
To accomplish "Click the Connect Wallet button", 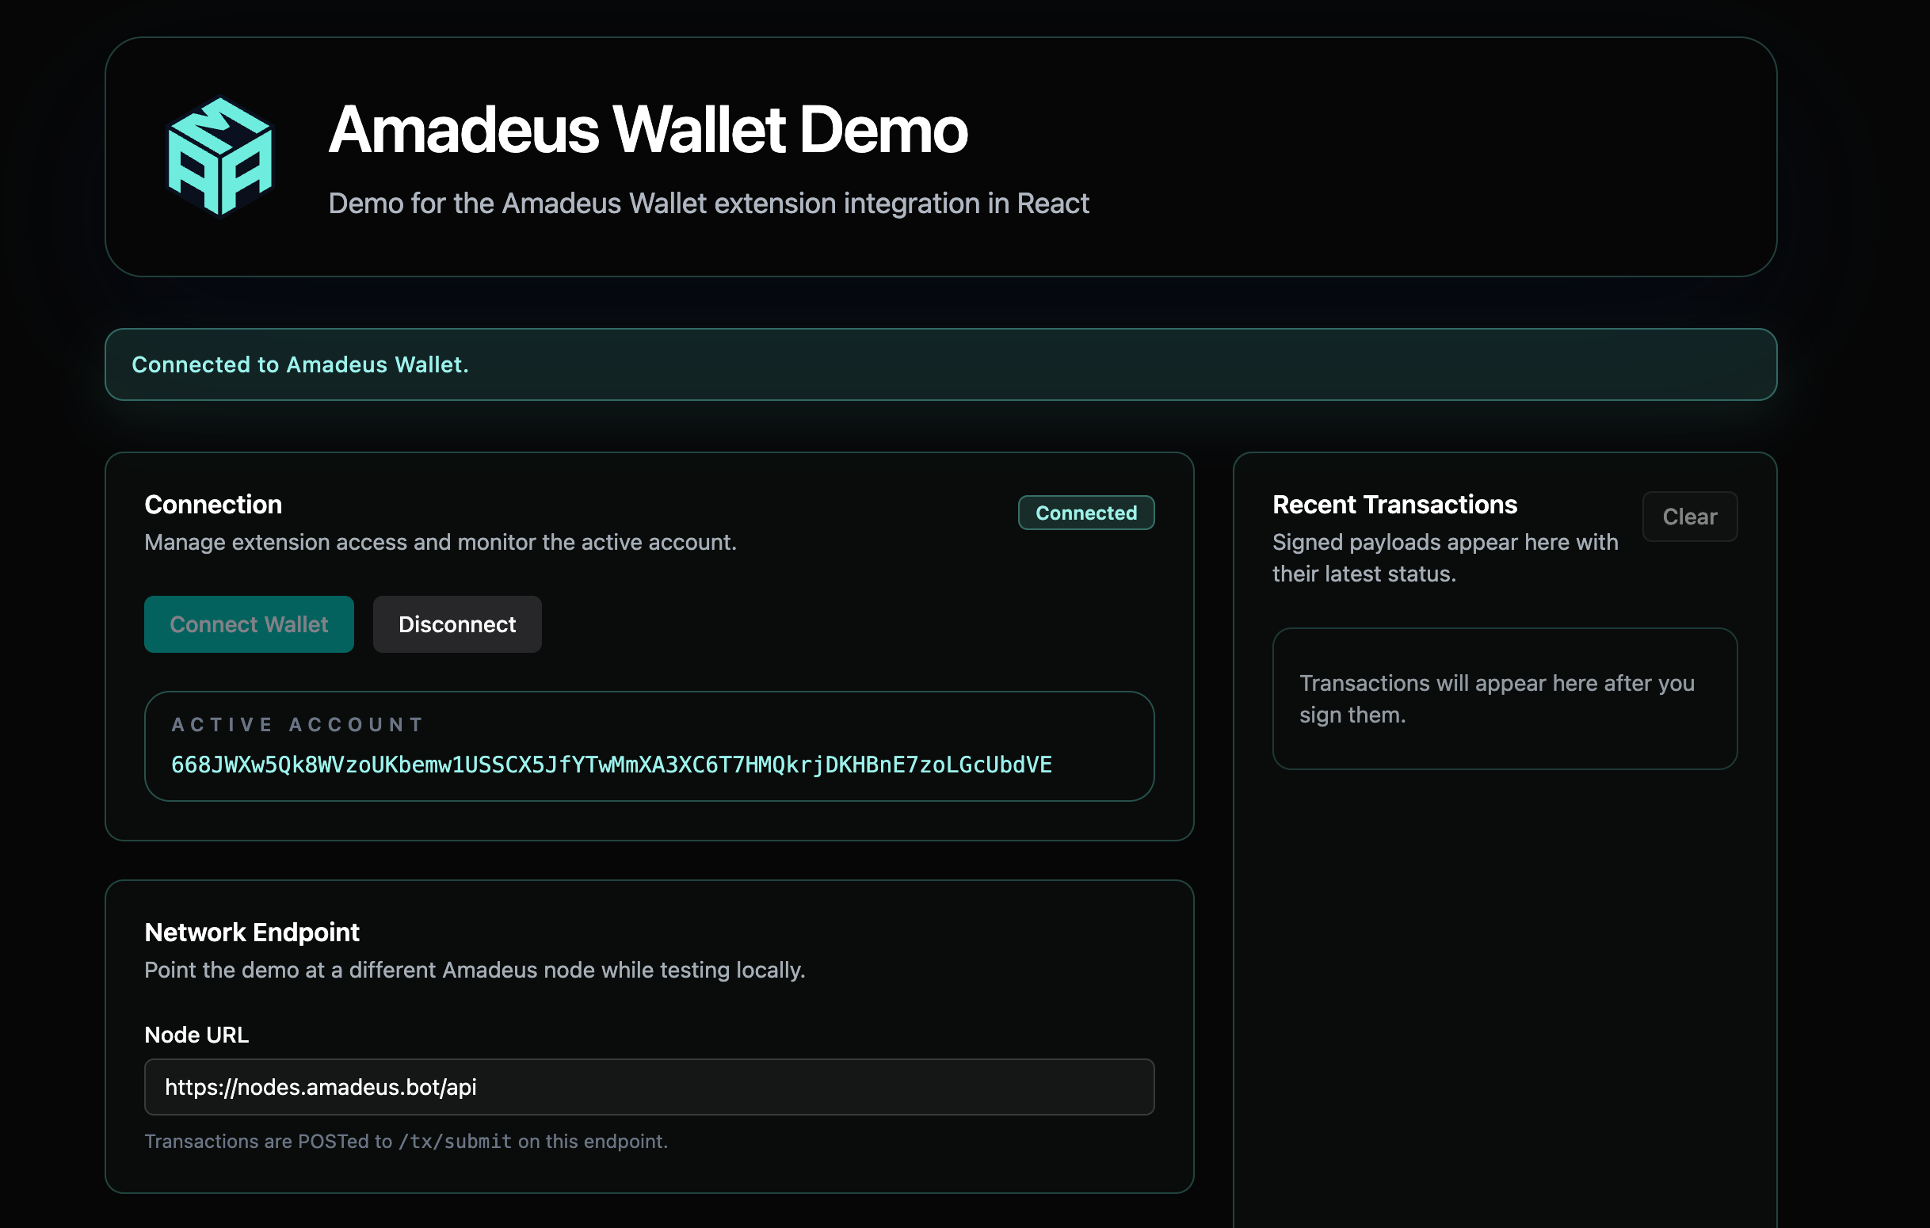I will point(249,624).
